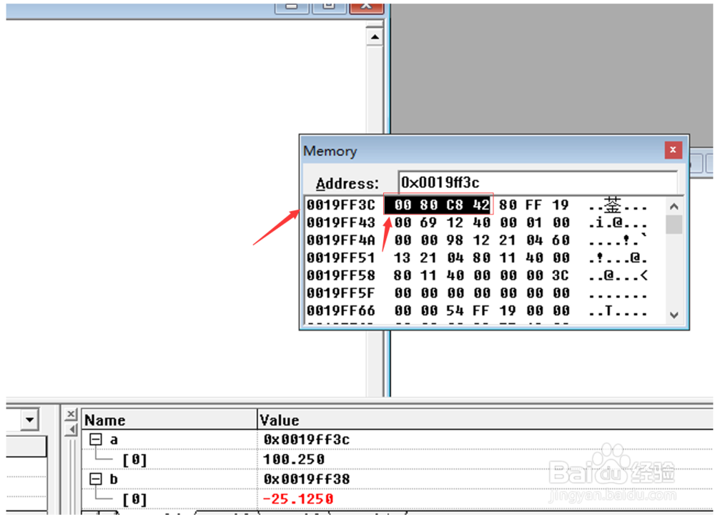Click the Value column header
This screenshot has height=519, width=715.
pyautogui.click(x=485, y=420)
